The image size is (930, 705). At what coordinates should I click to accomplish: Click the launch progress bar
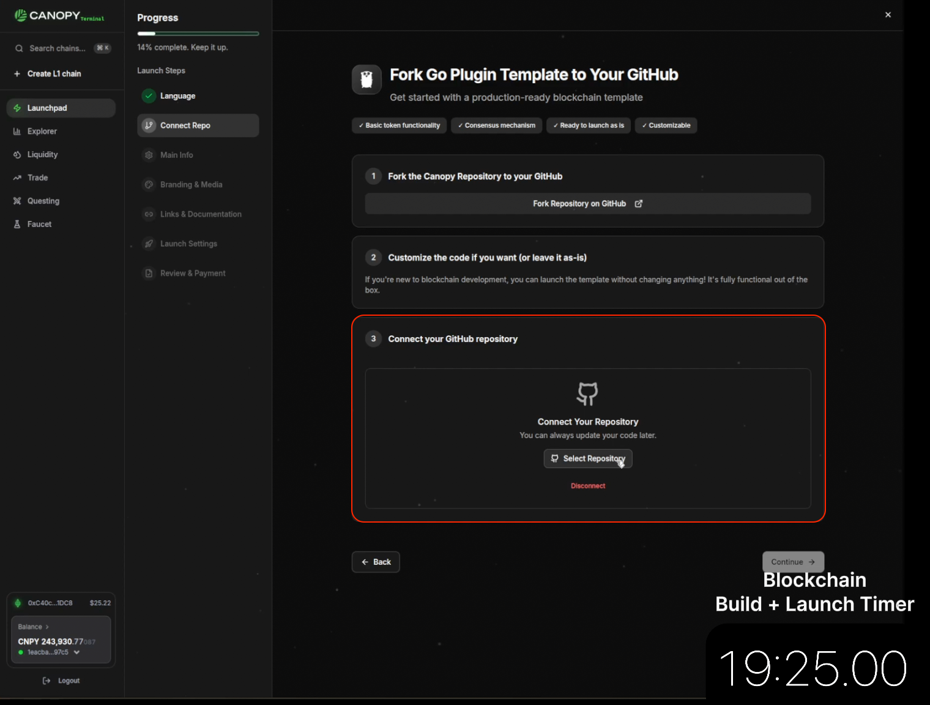coord(198,34)
